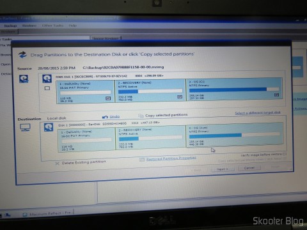Select source partition 1 - DellUtility
The image size is (307, 230).
click(85, 92)
